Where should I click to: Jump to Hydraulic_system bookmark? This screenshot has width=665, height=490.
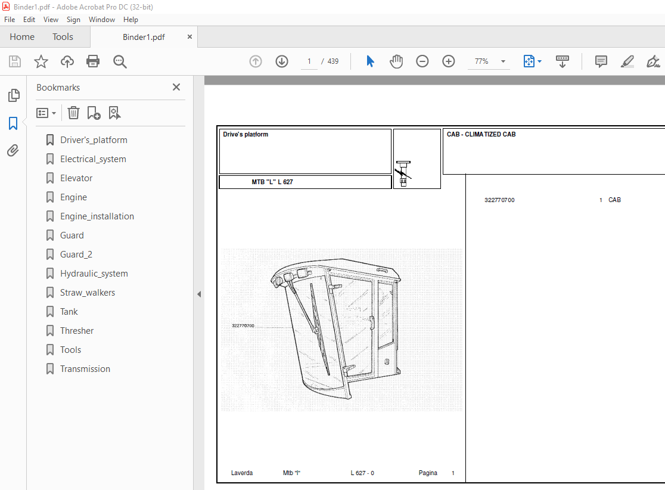tap(94, 274)
